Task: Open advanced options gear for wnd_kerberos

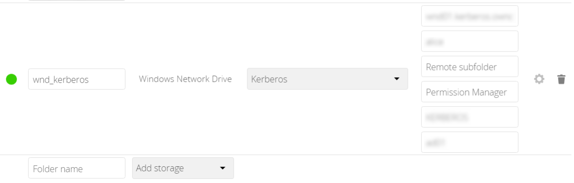Action: (539, 79)
